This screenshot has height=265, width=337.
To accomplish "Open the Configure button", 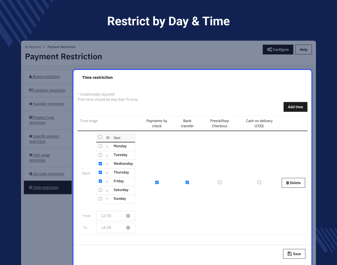I will click(x=278, y=49).
